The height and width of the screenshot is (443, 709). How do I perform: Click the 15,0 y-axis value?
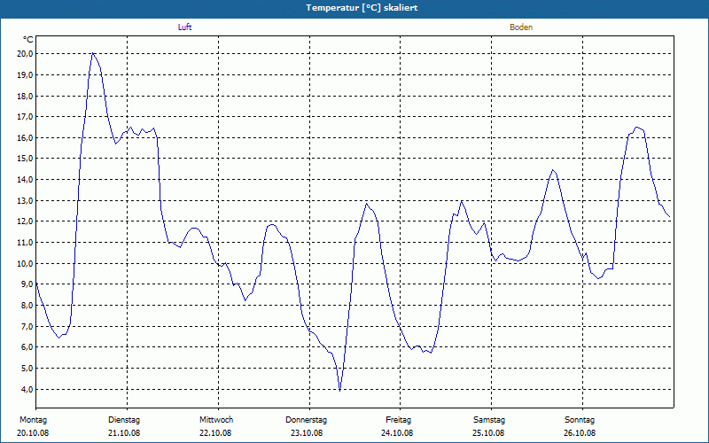pos(26,159)
